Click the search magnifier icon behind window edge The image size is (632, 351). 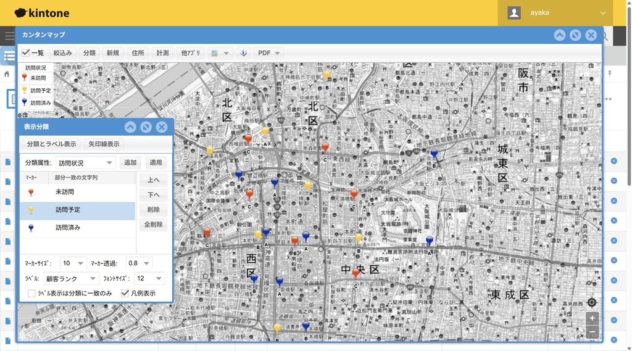click(x=606, y=36)
